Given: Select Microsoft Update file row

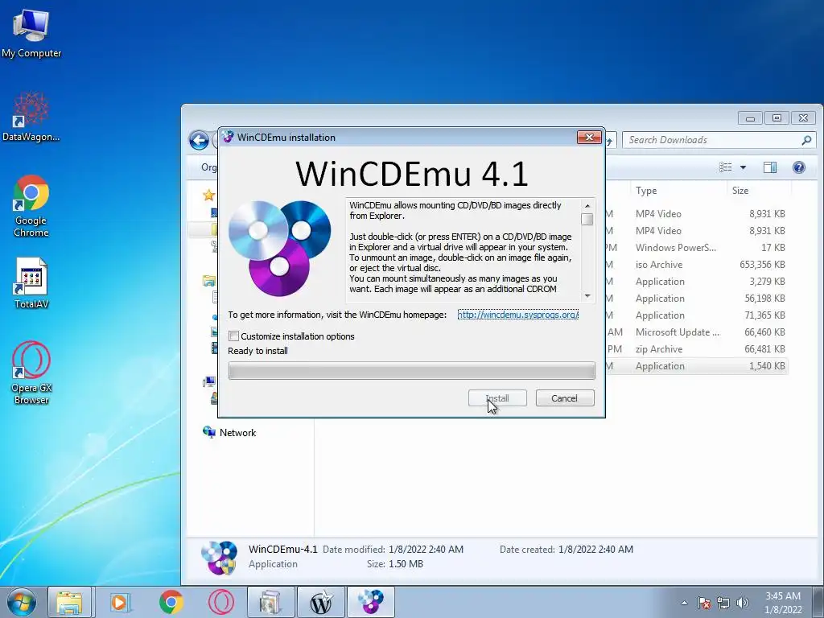Looking at the screenshot, I should point(696,332).
